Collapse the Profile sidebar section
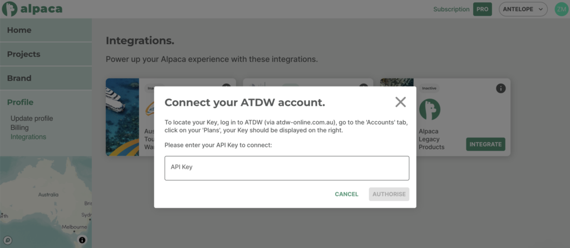Screen dimensions: 570x248 coord(21,102)
